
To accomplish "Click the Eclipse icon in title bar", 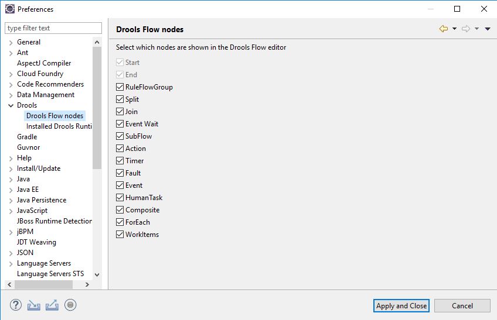I will [x=10, y=9].
